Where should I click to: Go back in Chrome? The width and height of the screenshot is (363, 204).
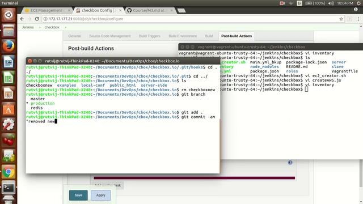pos(22,19)
